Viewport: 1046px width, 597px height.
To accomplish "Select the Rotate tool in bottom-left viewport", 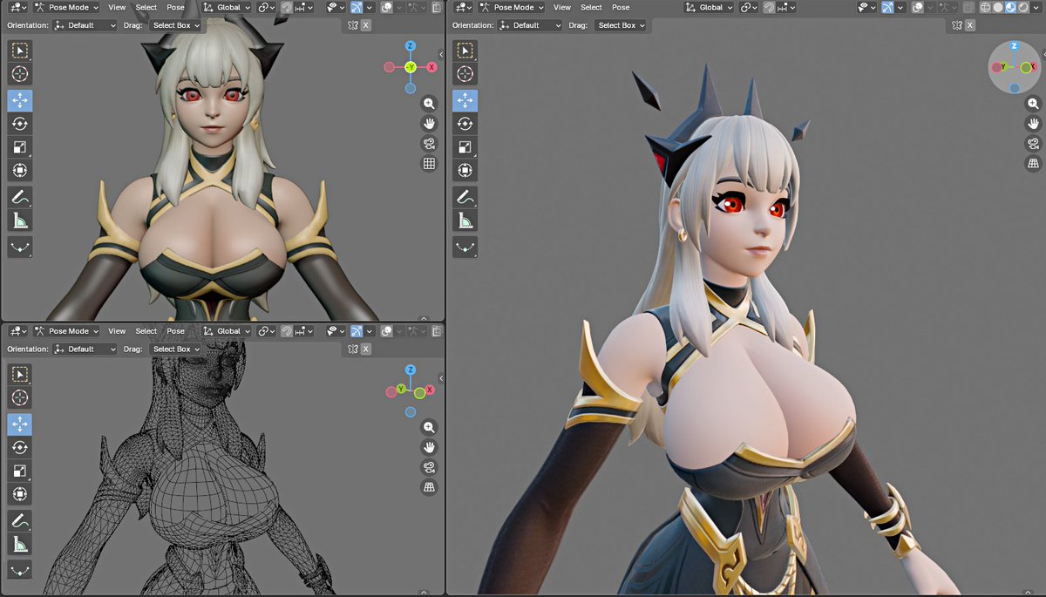I will [20, 448].
